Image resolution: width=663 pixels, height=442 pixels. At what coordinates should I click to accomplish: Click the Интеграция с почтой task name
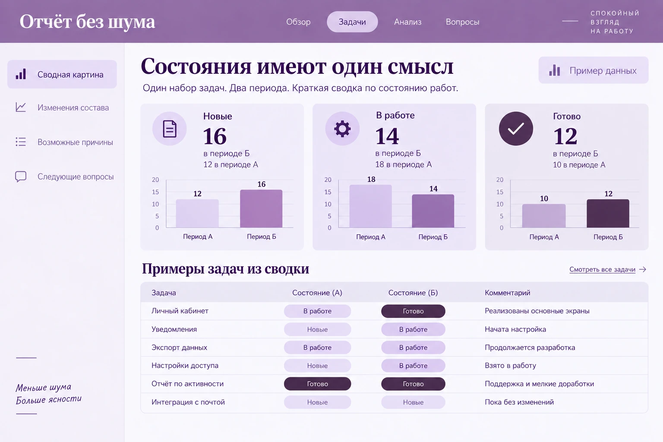pyautogui.click(x=188, y=402)
